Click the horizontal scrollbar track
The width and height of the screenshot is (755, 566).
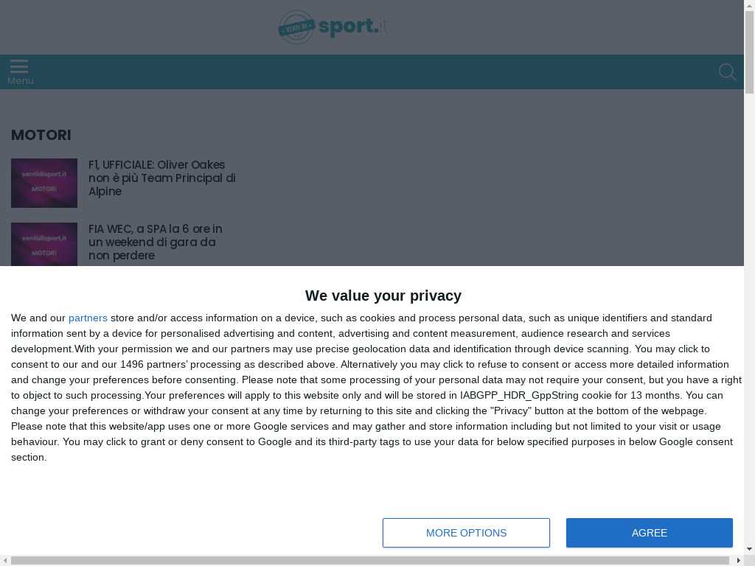point(372,561)
